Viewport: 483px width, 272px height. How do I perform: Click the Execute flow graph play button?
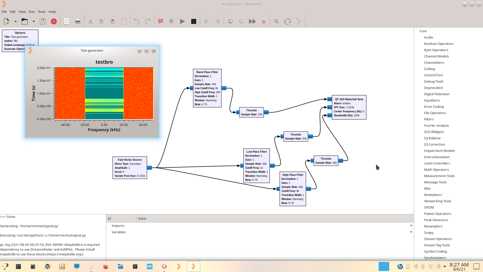[x=182, y=21]
